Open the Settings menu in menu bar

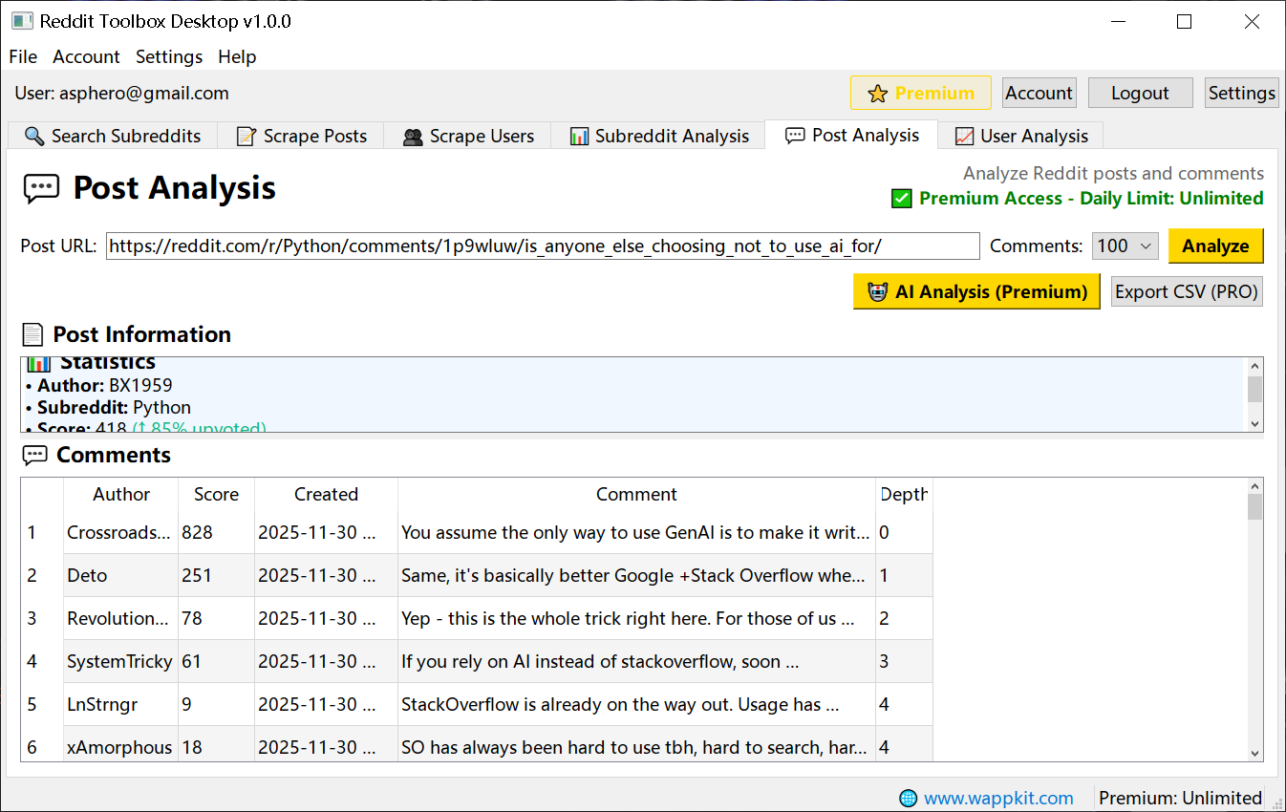click(169, 56)
